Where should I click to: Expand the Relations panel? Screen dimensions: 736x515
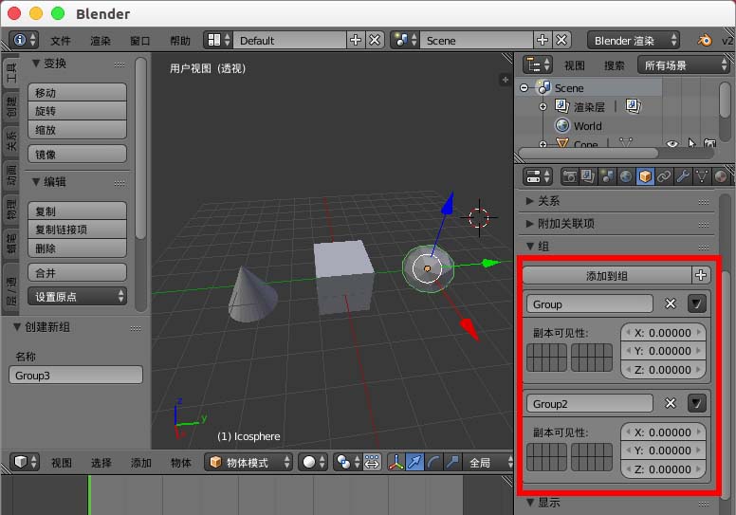(x=530, y=201)
